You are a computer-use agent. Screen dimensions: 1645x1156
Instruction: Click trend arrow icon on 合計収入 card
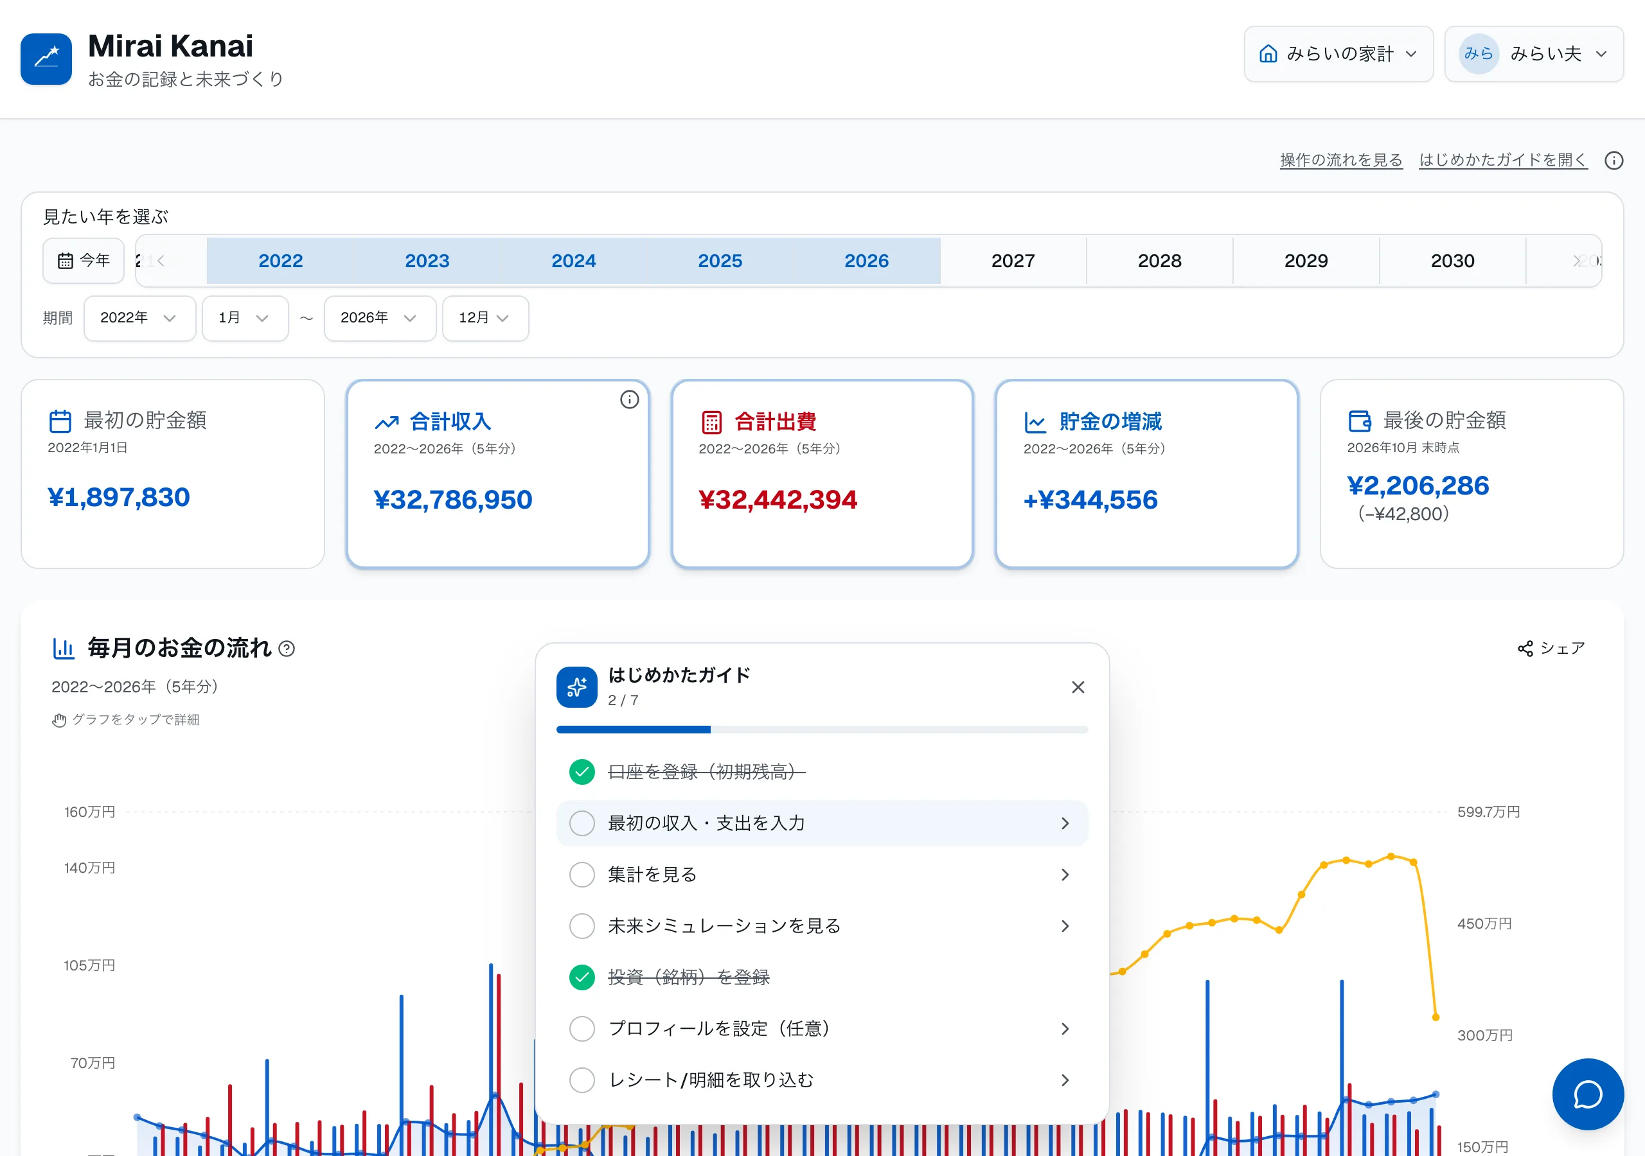(x=386, y=423)
